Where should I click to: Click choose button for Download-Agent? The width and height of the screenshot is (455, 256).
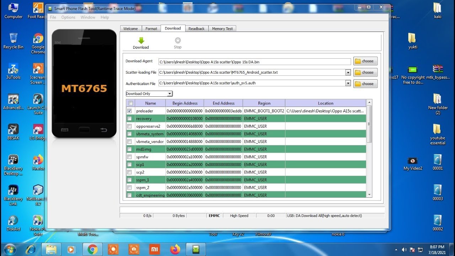tap(365, 61)
